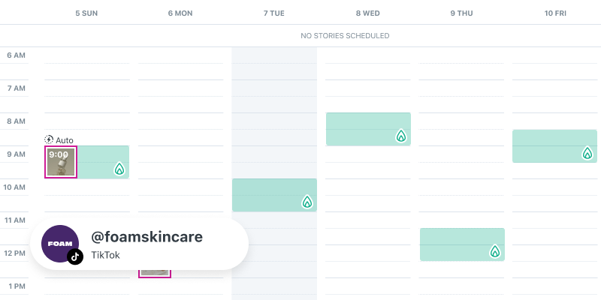Open the FOAM profile avatar
The image size is (601, 300).
coord(59,243)
